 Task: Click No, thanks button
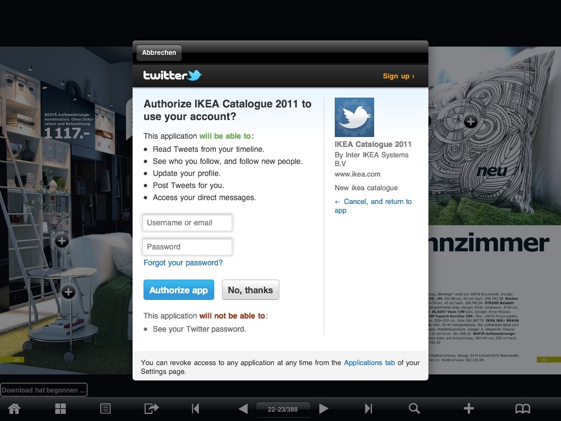pos(250,289)
